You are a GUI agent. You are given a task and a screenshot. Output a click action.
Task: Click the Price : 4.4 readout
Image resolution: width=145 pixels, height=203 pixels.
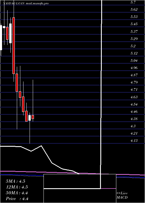(x=17, y=199)
